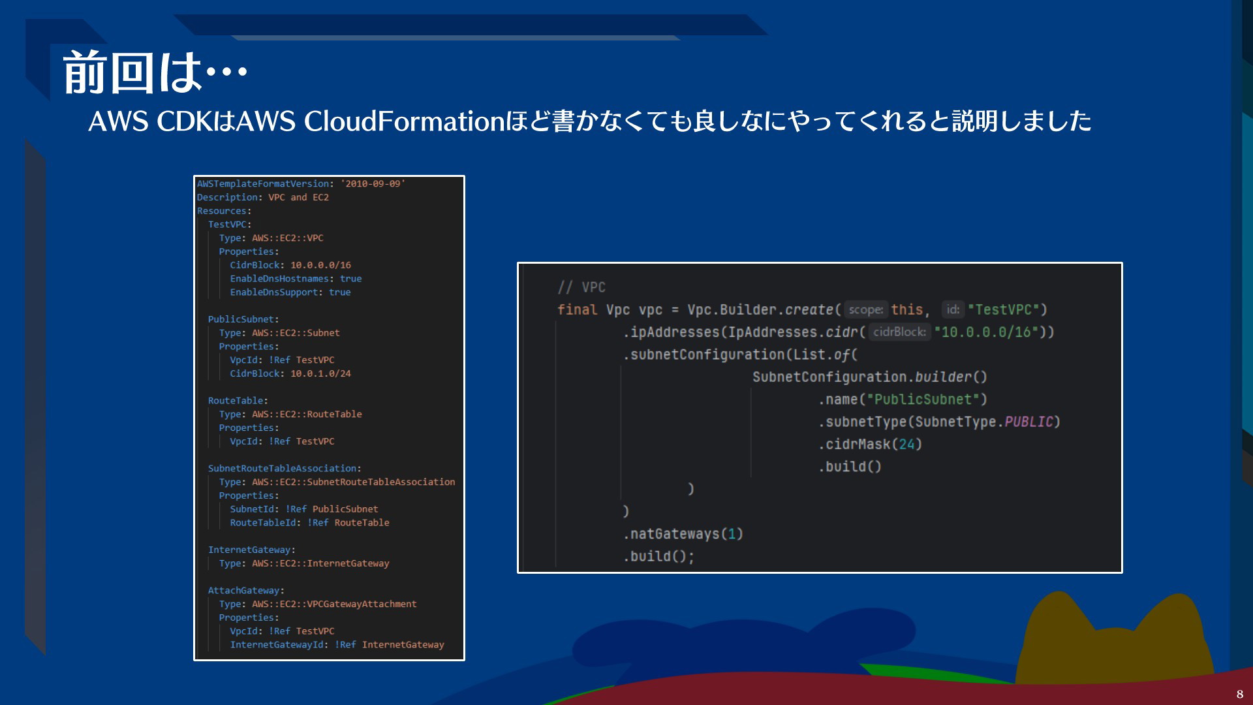
Task: Click the '.cidrMask(24)' line
Action: (870, 445)
